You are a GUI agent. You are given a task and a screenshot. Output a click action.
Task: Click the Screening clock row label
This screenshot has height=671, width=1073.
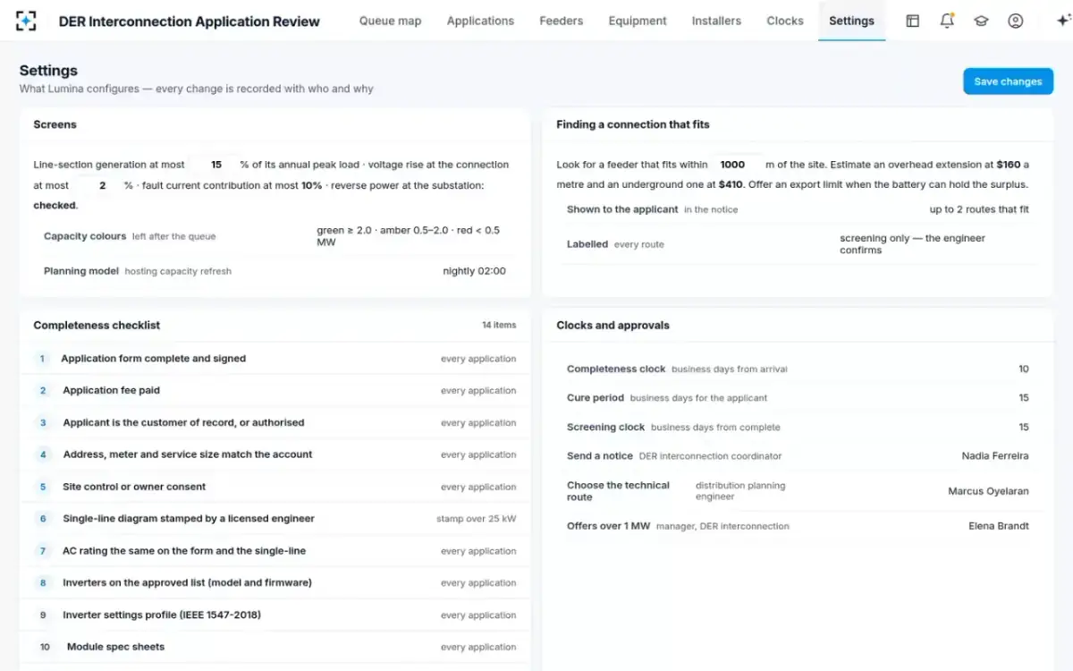pyautogui.click(x=605, y=428)
